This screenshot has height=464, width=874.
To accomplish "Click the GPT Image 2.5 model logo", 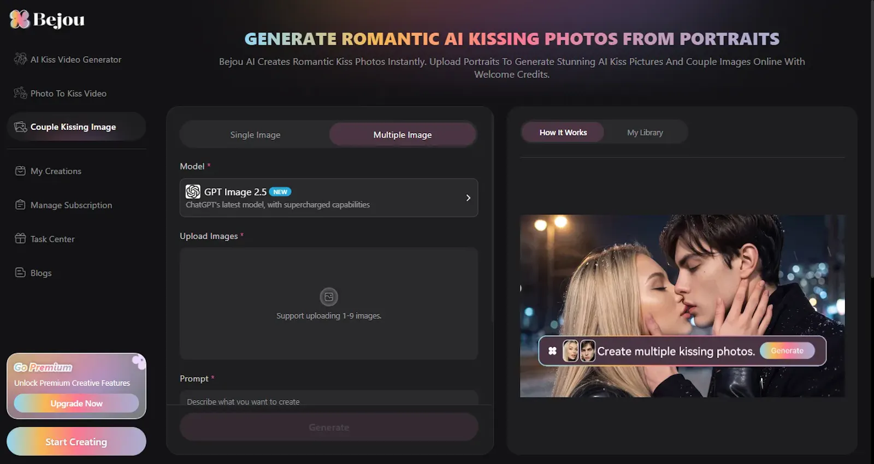I will 193,192.
